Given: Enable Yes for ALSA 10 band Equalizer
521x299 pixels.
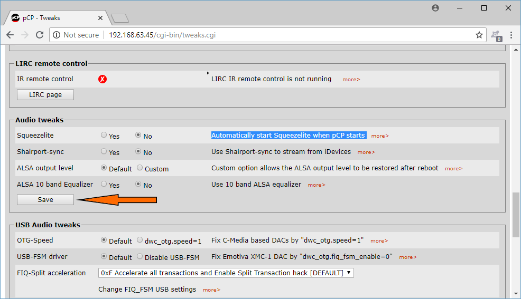Looking at the screenshot, I should 104,184.
